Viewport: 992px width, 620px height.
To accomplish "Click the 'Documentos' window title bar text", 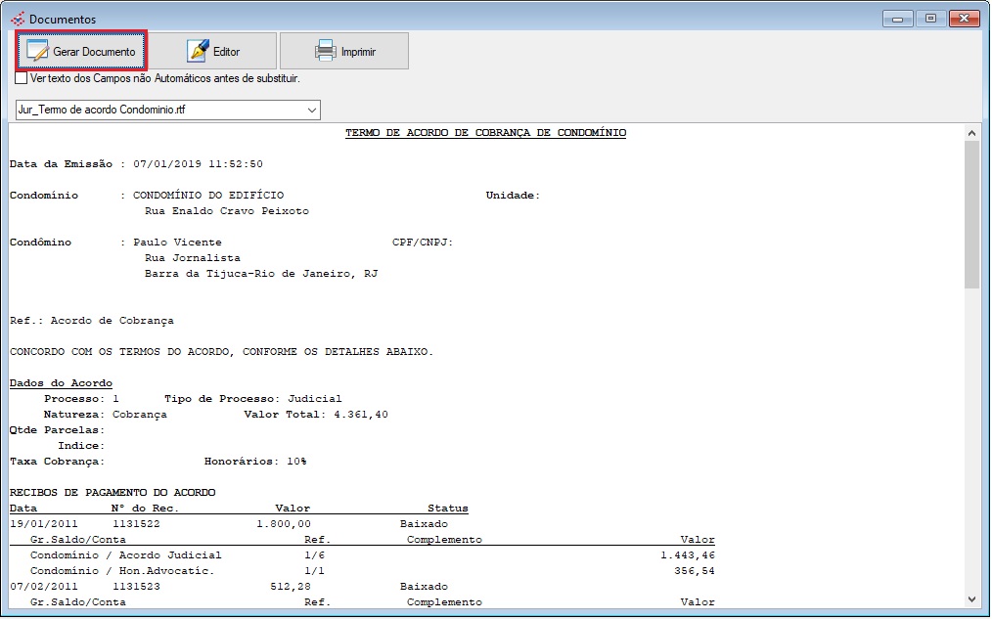I will (63, 19).
